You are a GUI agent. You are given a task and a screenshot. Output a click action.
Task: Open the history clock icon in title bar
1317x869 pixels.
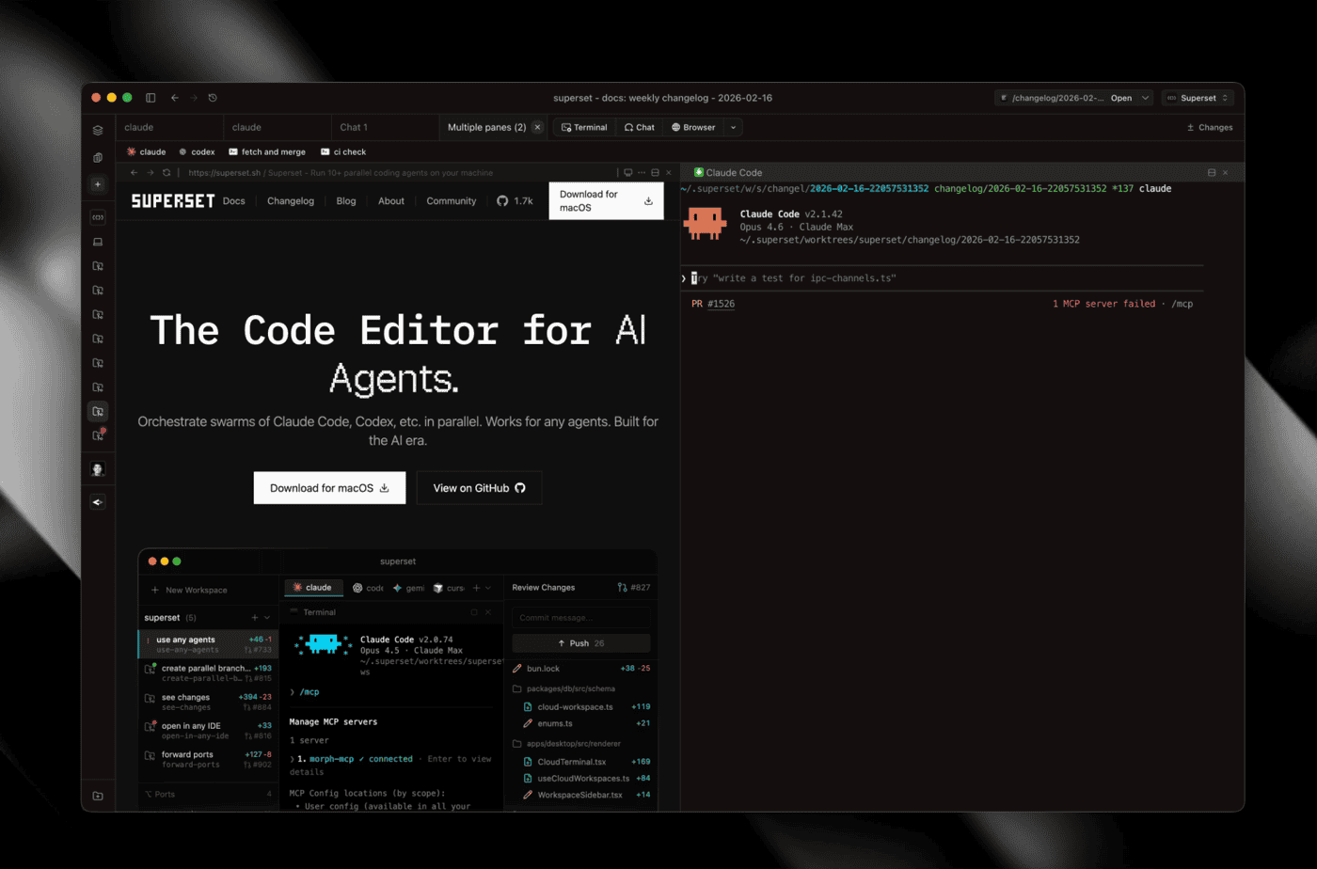pyautogui.click(x=213, y=98)
